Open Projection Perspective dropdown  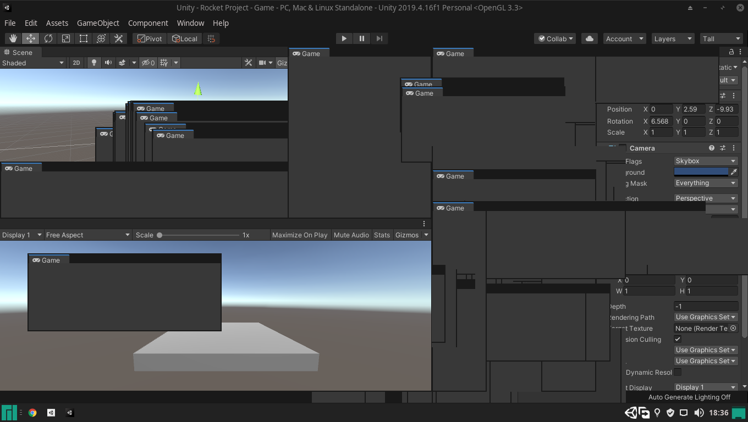(706, 198)
